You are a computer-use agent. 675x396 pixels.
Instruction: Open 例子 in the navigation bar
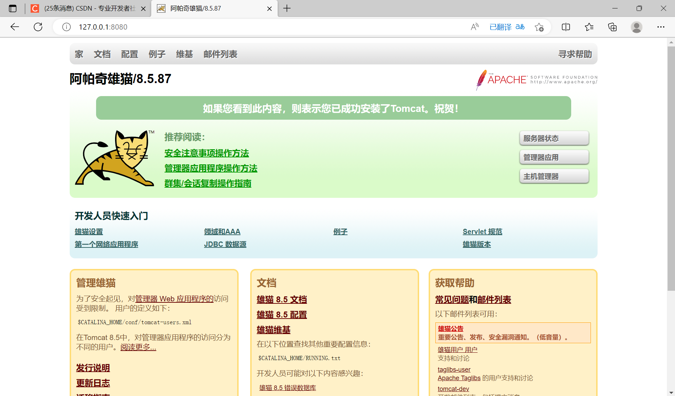(157, 54)
